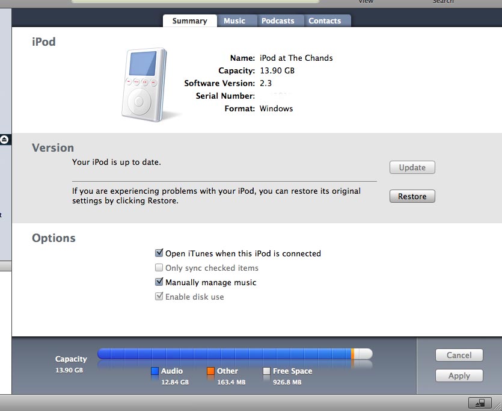Click the white Free Space swatch
The image size is (502, 411).
(266, 371)
